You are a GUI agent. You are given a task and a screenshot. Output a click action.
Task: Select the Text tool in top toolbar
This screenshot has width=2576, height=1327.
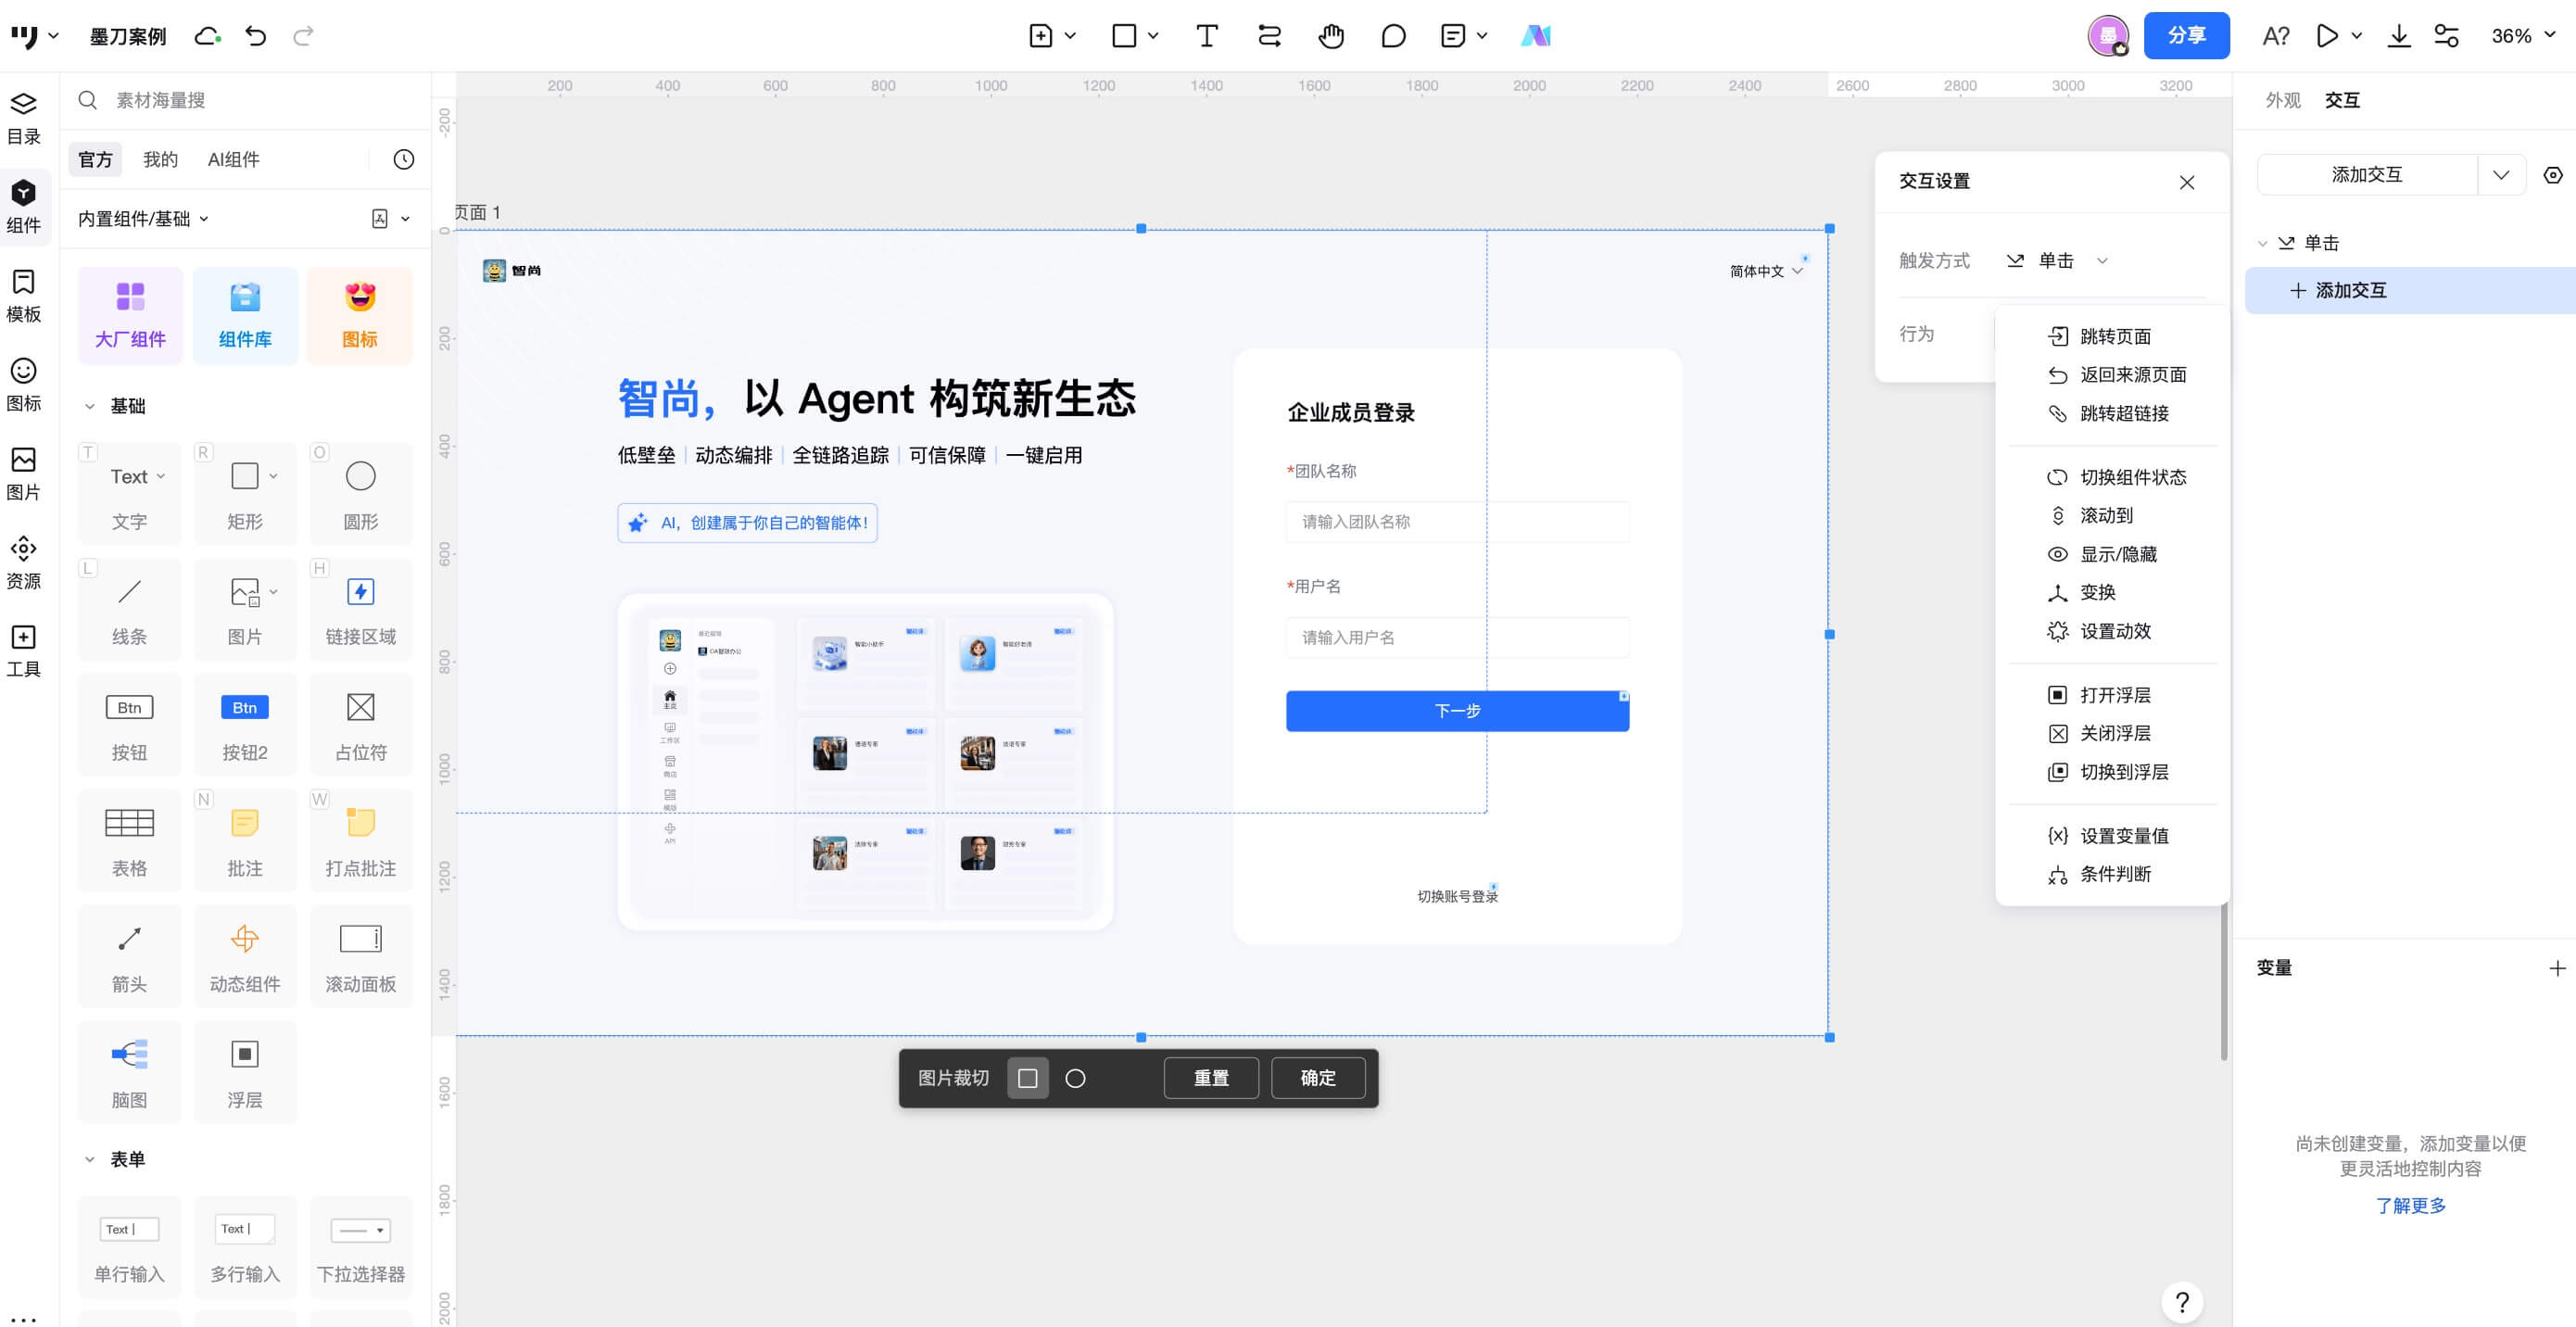1206,36
